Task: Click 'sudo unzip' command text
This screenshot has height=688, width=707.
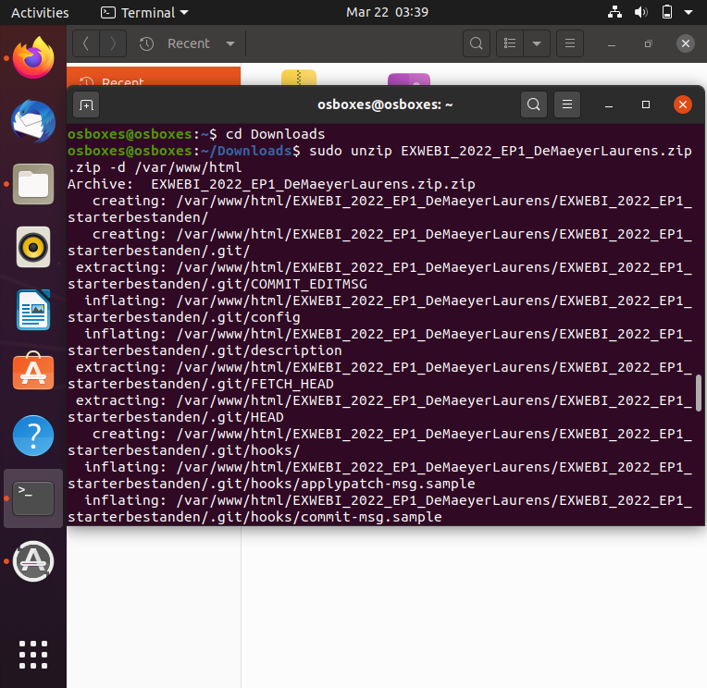Action: click(x=351, y=151)
